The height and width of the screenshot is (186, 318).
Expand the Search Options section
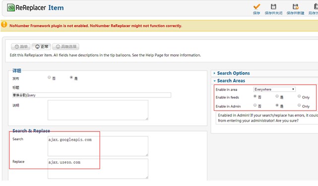(233, 73)
